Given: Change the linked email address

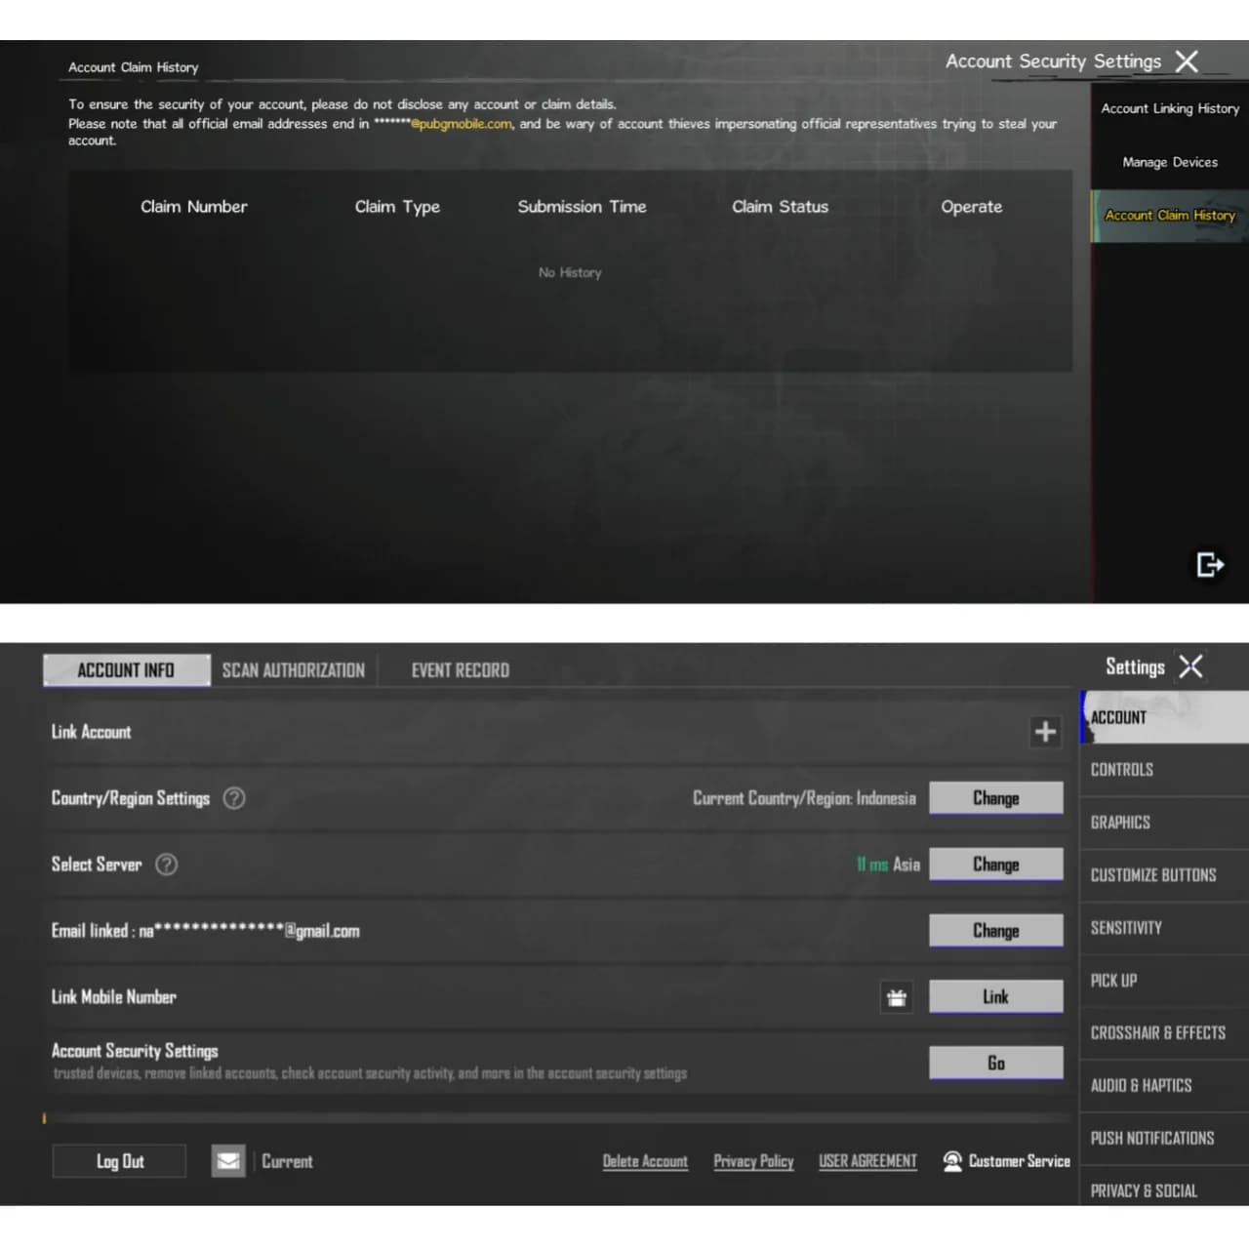Looking at the screenshot, I should [x=996, y=931].
